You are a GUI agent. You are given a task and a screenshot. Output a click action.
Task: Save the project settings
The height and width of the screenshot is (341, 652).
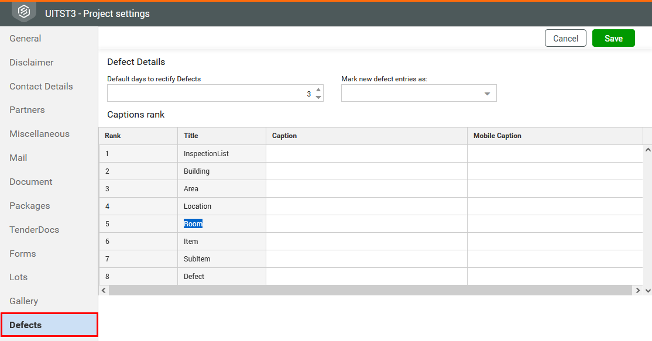613,38
